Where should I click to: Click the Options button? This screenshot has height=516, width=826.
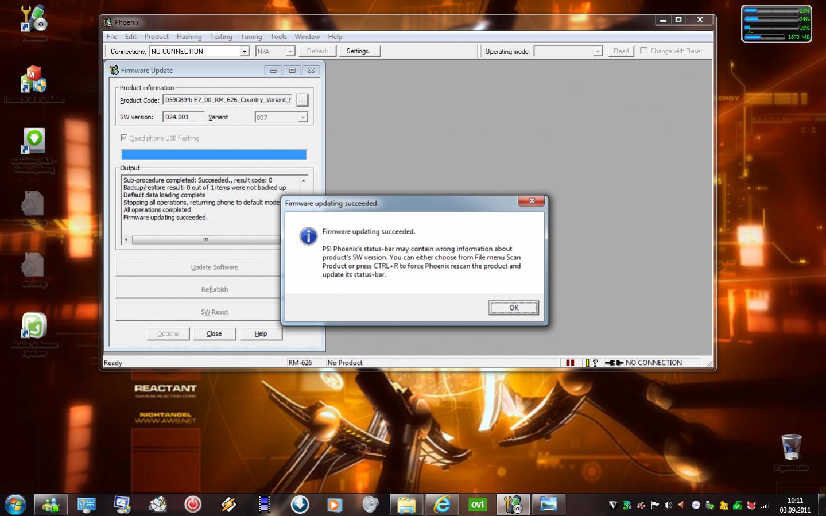(x=168, y=333)
